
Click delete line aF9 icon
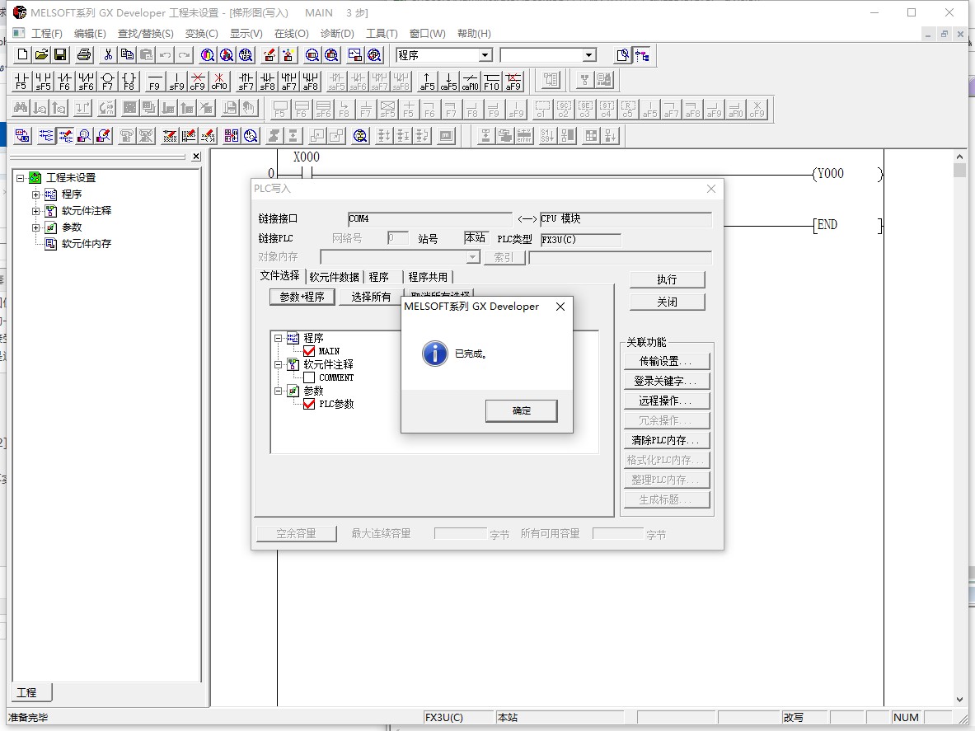pos(513,81)
